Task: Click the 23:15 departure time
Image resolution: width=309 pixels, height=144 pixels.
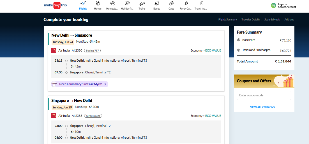Action: 58,61
